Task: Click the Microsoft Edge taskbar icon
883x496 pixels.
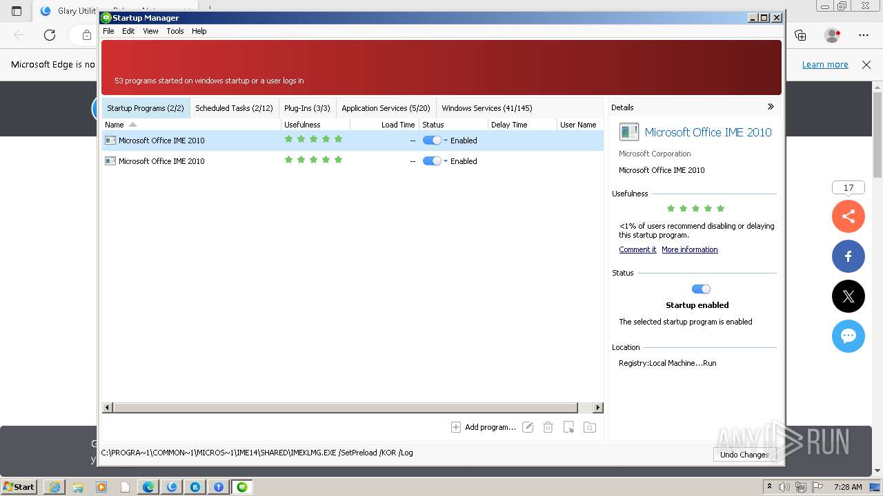Action: (x=148, y=487)
